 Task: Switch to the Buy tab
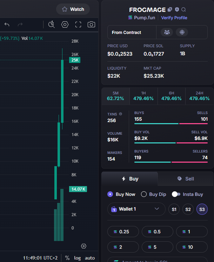(x=130, y=179)
